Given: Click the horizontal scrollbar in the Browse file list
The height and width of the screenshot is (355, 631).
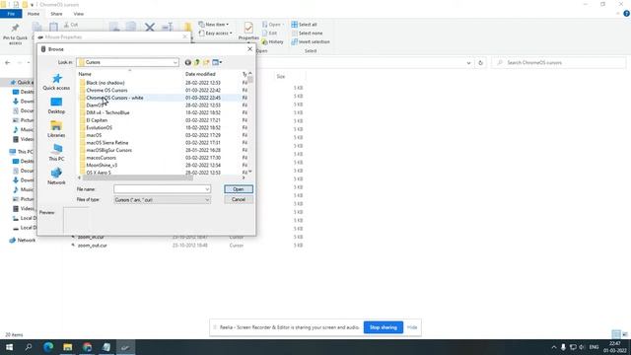Looking at the screenshot, I should point(137,177).
